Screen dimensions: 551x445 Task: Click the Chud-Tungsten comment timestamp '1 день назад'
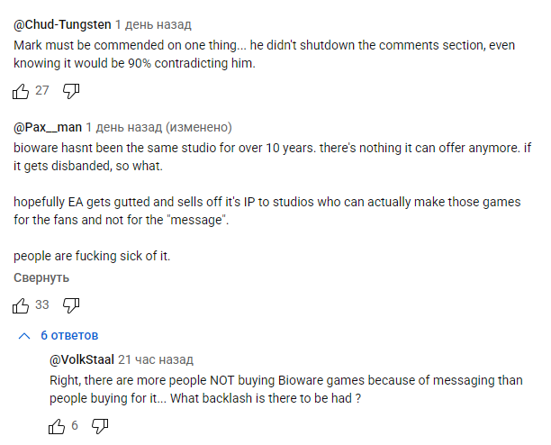(x=153, y=25)
